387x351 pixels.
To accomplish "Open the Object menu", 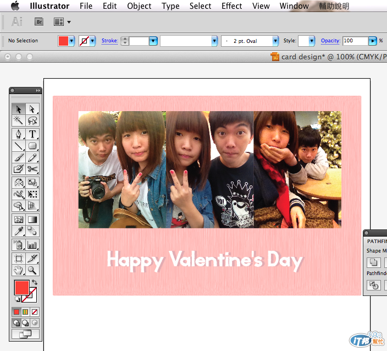I will click(x=139, y=6).
